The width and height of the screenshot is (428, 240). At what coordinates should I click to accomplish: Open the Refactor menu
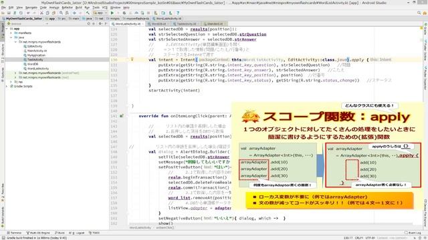point(68,7)
